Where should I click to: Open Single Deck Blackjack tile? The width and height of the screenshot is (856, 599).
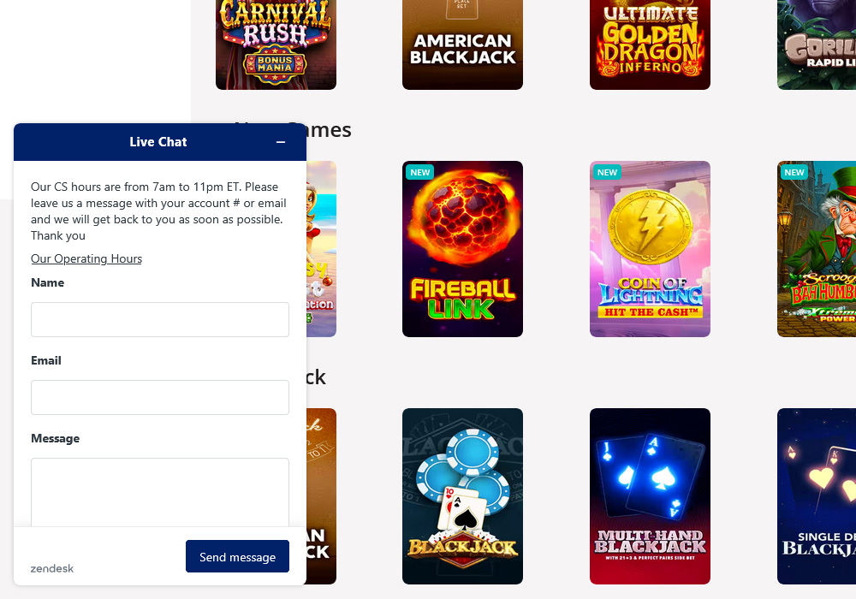click(x=817, y=496)
